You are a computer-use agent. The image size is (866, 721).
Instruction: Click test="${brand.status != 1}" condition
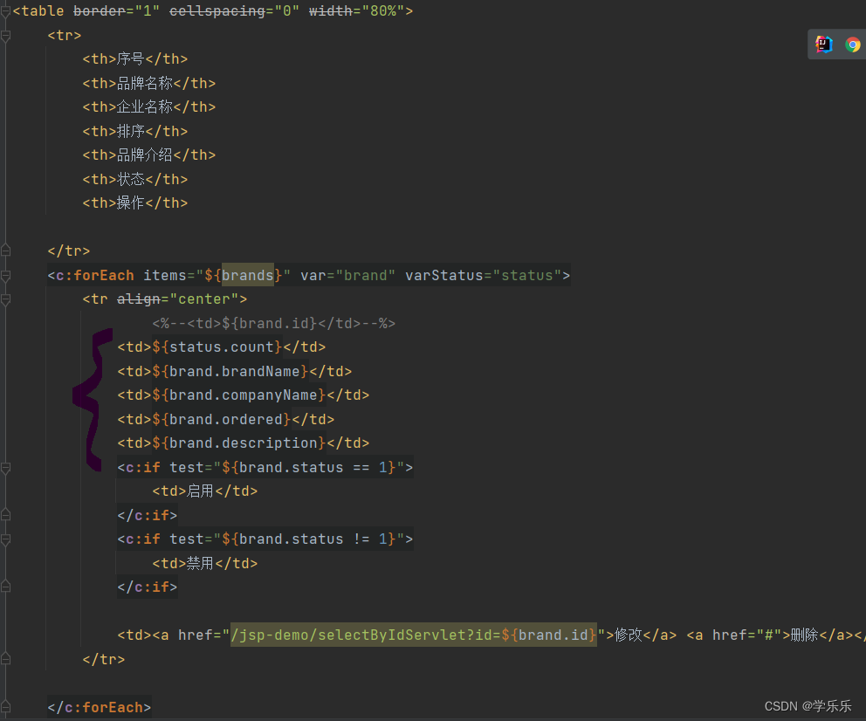click(x=286, y=539)
